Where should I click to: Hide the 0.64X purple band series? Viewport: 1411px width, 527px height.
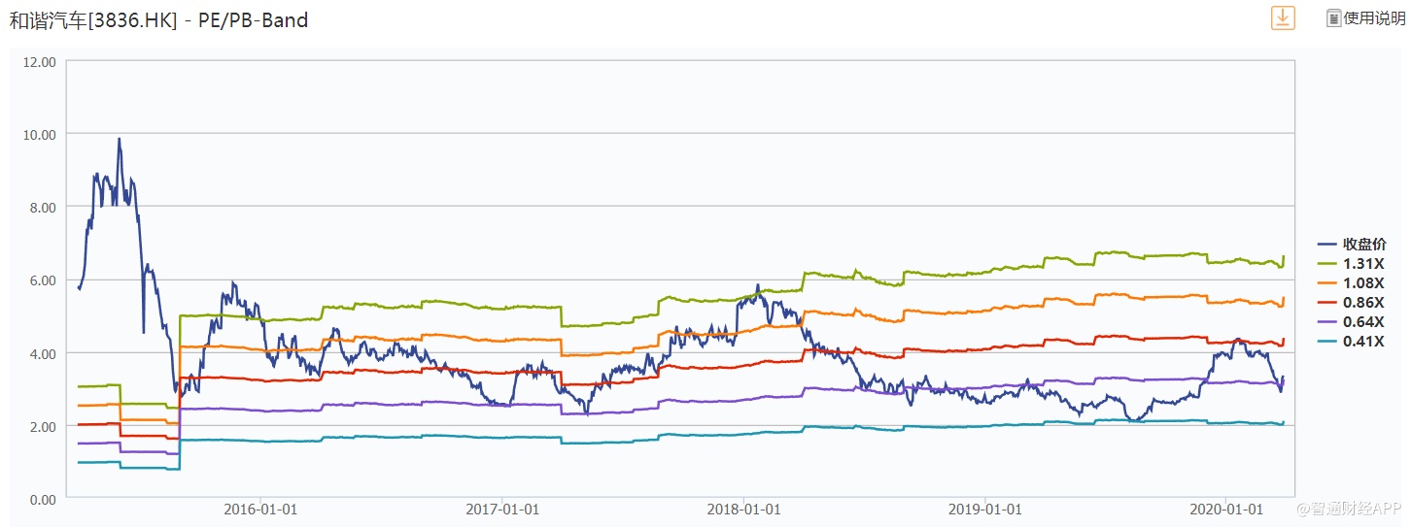(1362, 321)
